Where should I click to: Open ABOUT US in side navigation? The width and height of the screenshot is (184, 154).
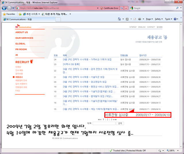22,32
